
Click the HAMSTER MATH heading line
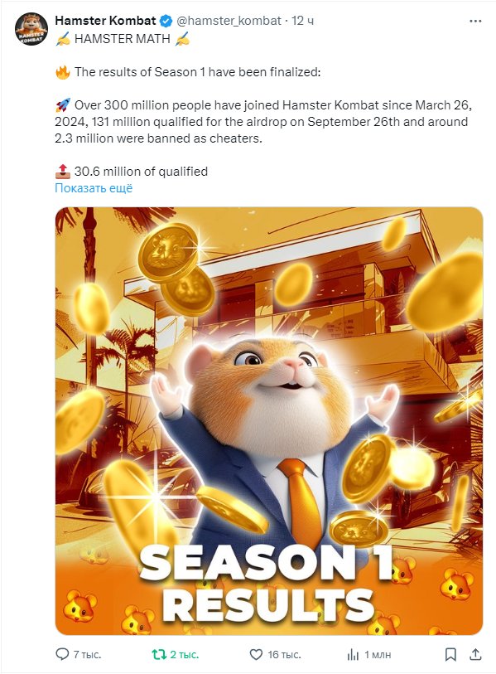click(x=123, y=39)
